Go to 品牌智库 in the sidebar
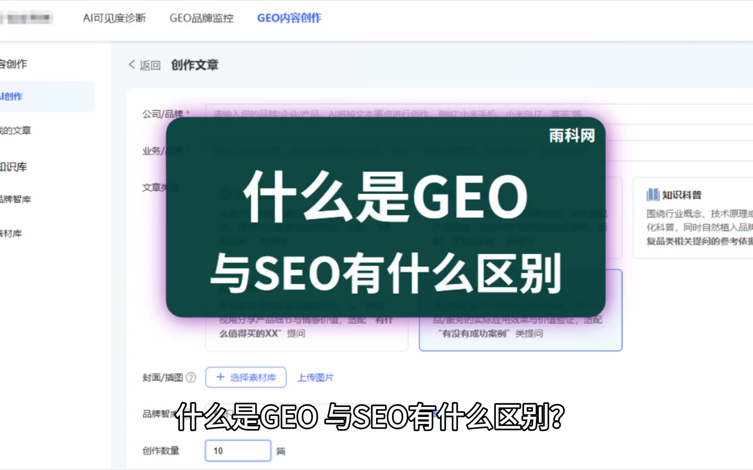 pos(16,199)
